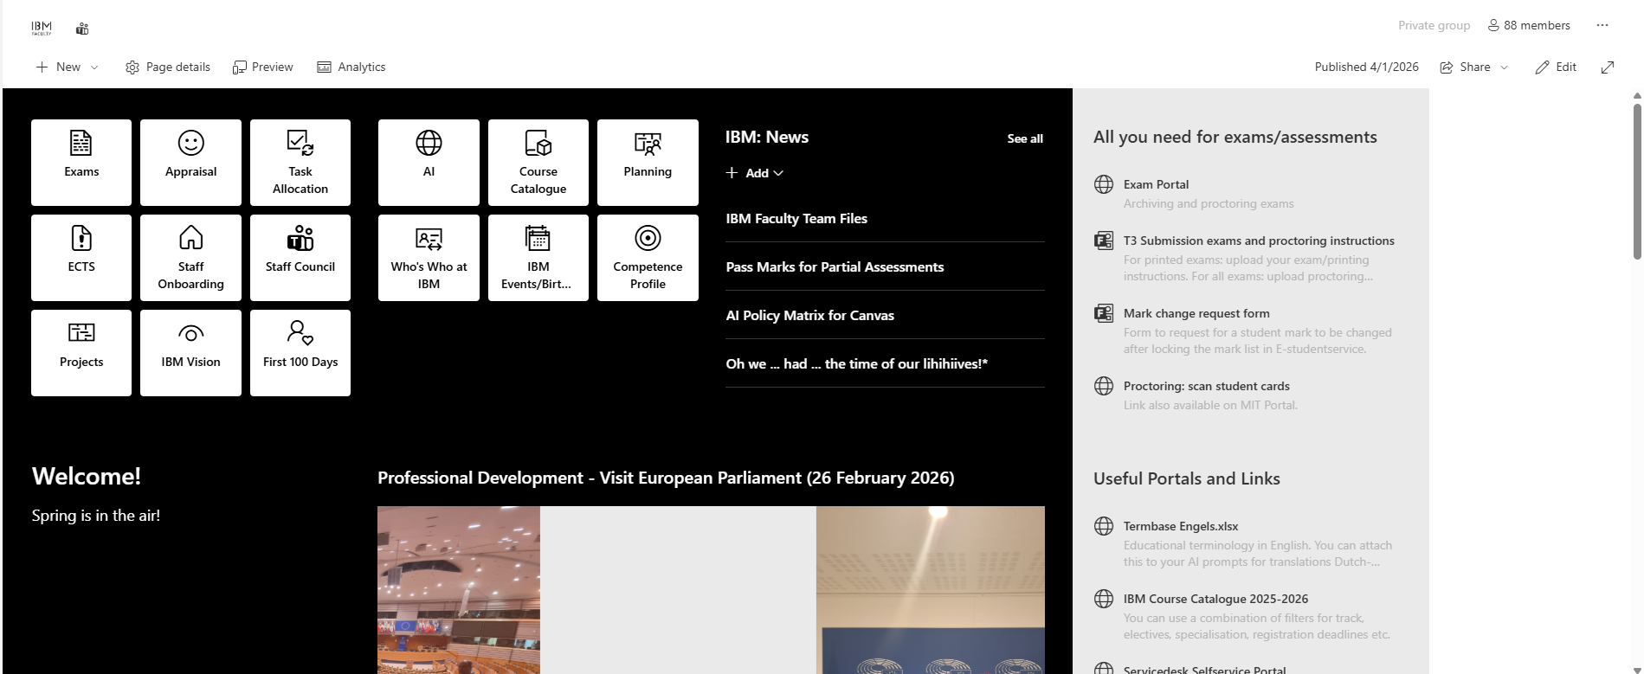This screenshot has width=1644, height=674.
Task: Click the ceiling and banner photo thumbnail
Action: click(931, 590)
